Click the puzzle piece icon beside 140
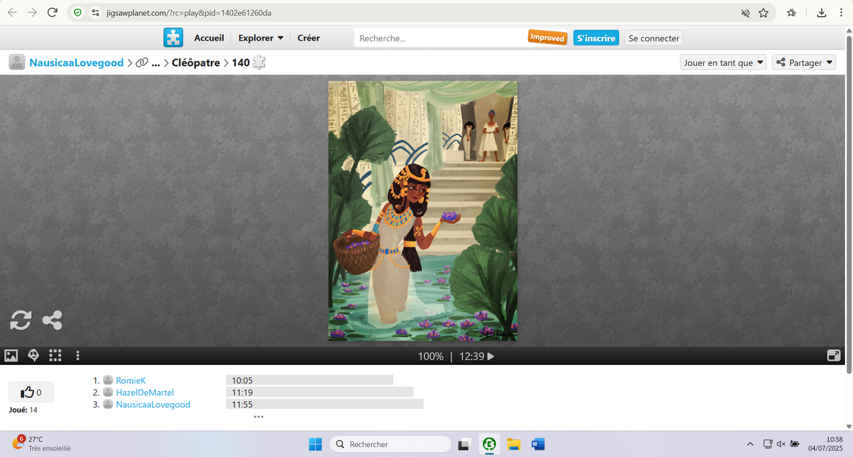 tap(259, 63)
